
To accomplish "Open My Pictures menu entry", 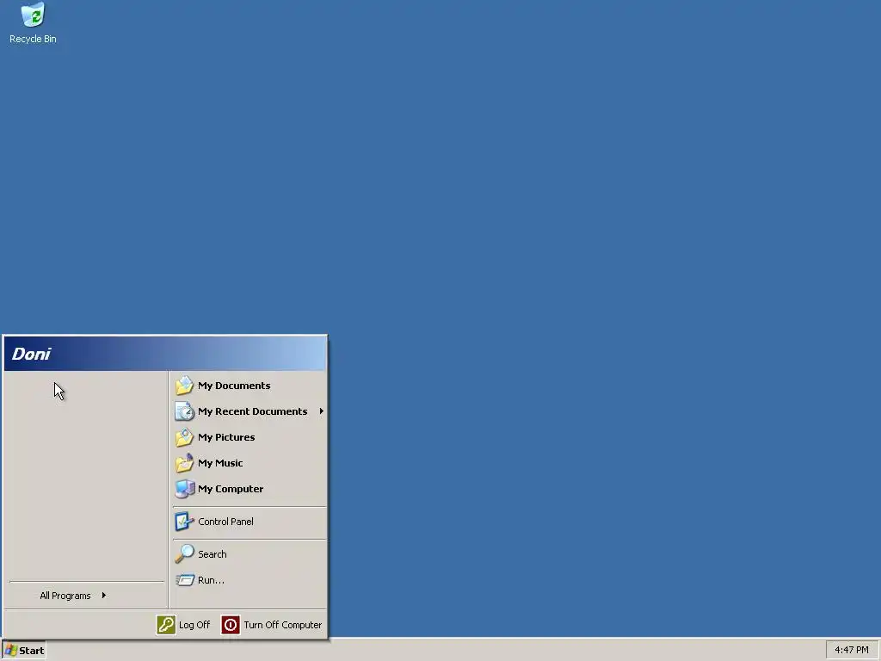I will 250,437.
